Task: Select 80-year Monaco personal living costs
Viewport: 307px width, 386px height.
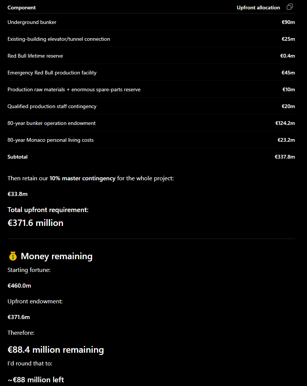Action: pos(51,140)
